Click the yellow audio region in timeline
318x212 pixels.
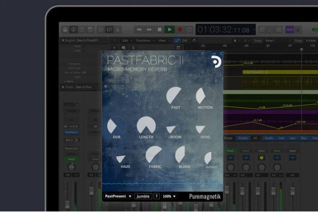click(280, 72)
